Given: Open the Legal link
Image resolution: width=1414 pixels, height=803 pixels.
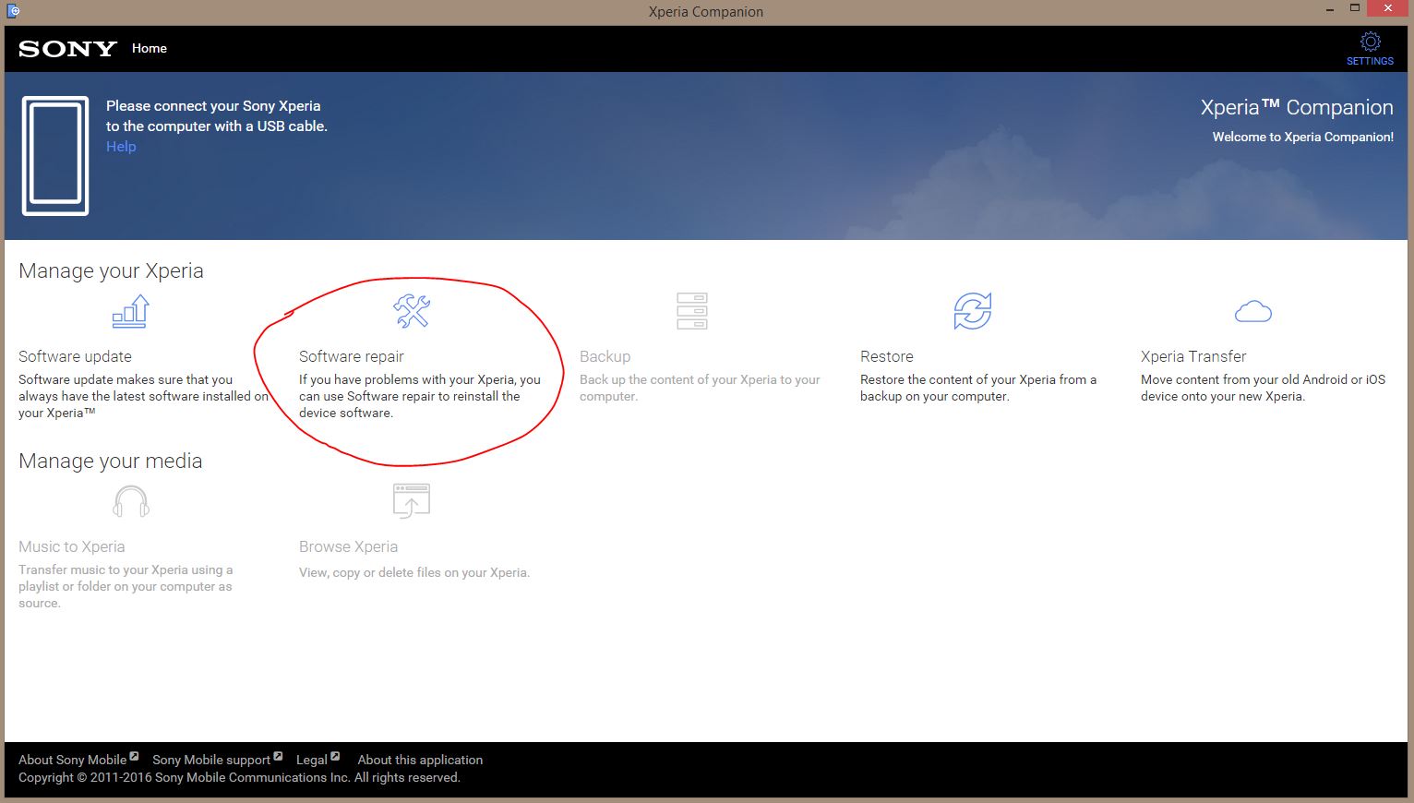Looking at the screenshot, I should [x=311, y=760].
